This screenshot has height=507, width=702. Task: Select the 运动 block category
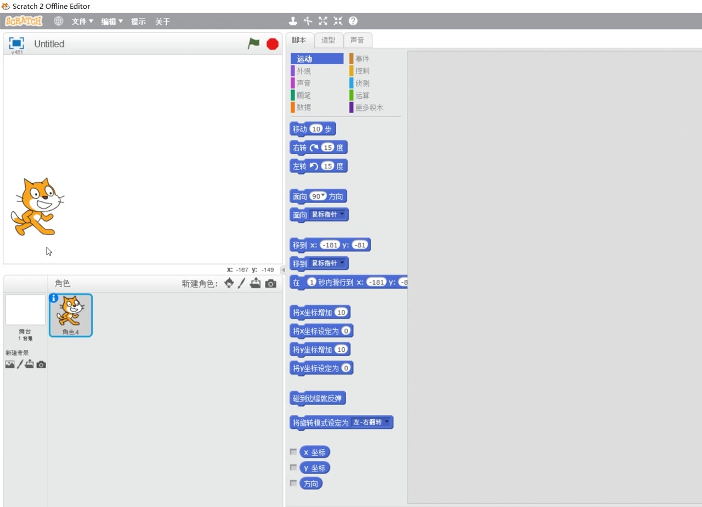[x=317, y=59]
